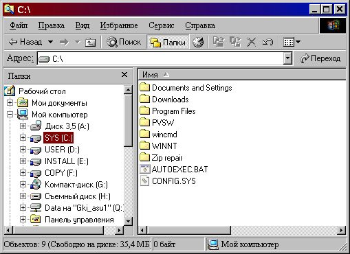
Task: Click the Undo toolbar icon
Action: [x=267, y=42]
